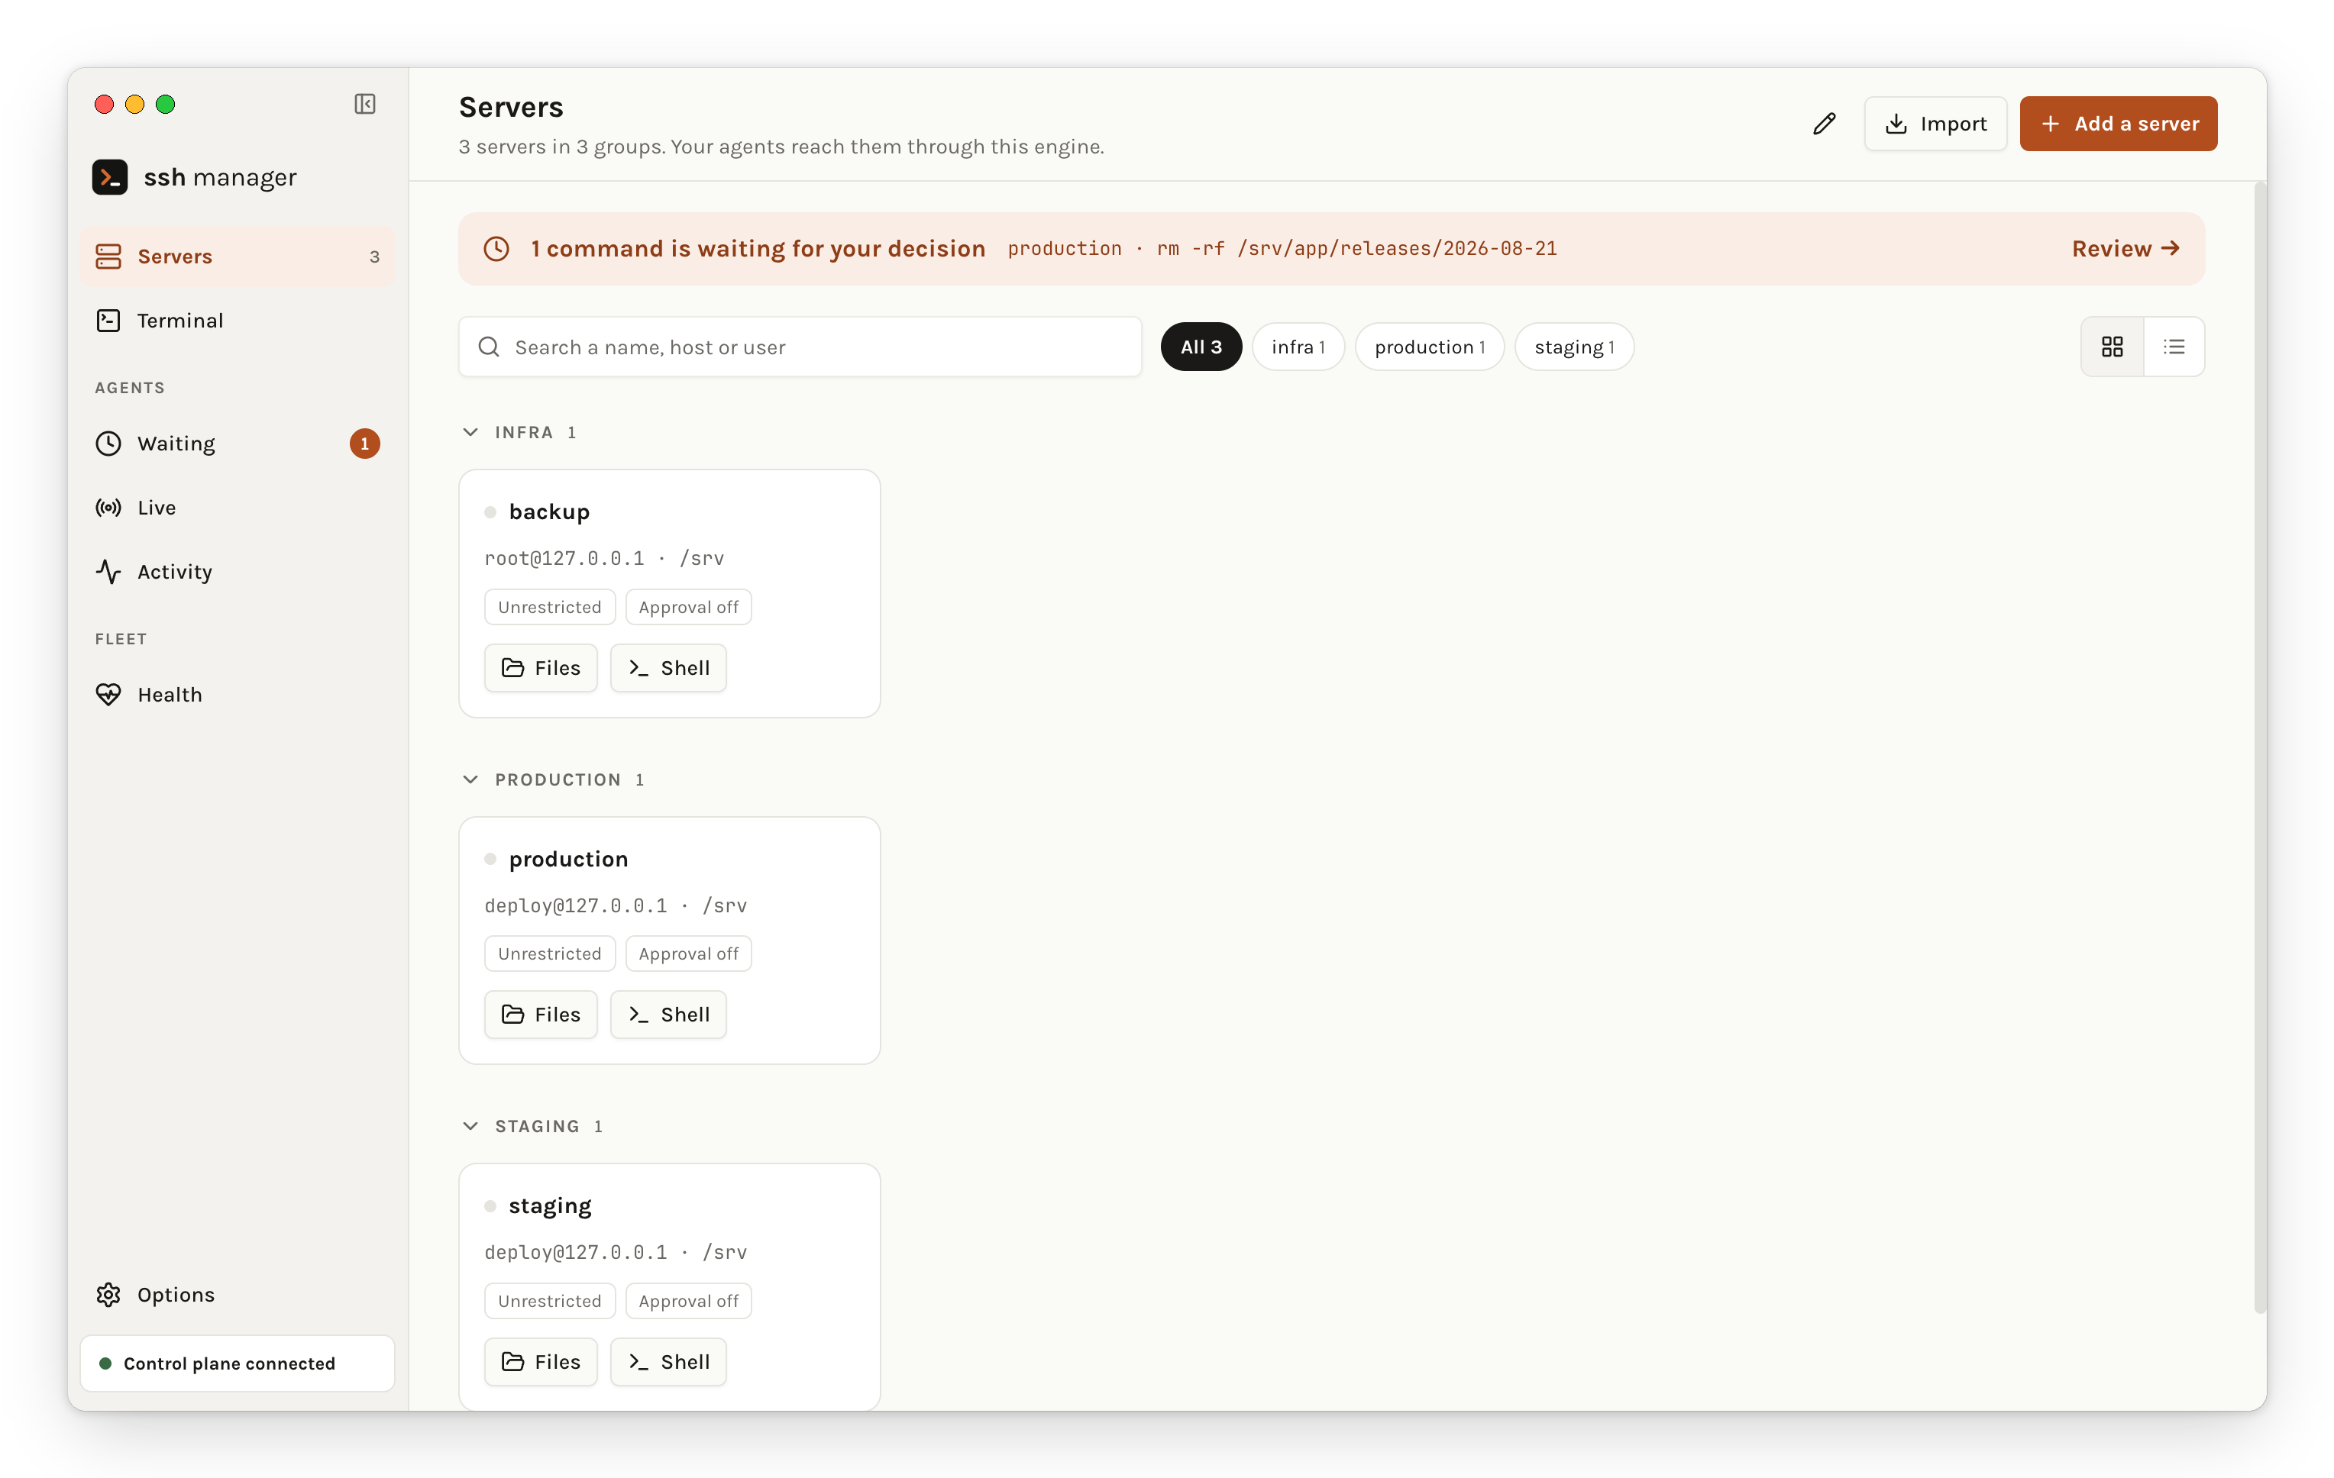Filter servers by infra group

(x=1298, y=347)
